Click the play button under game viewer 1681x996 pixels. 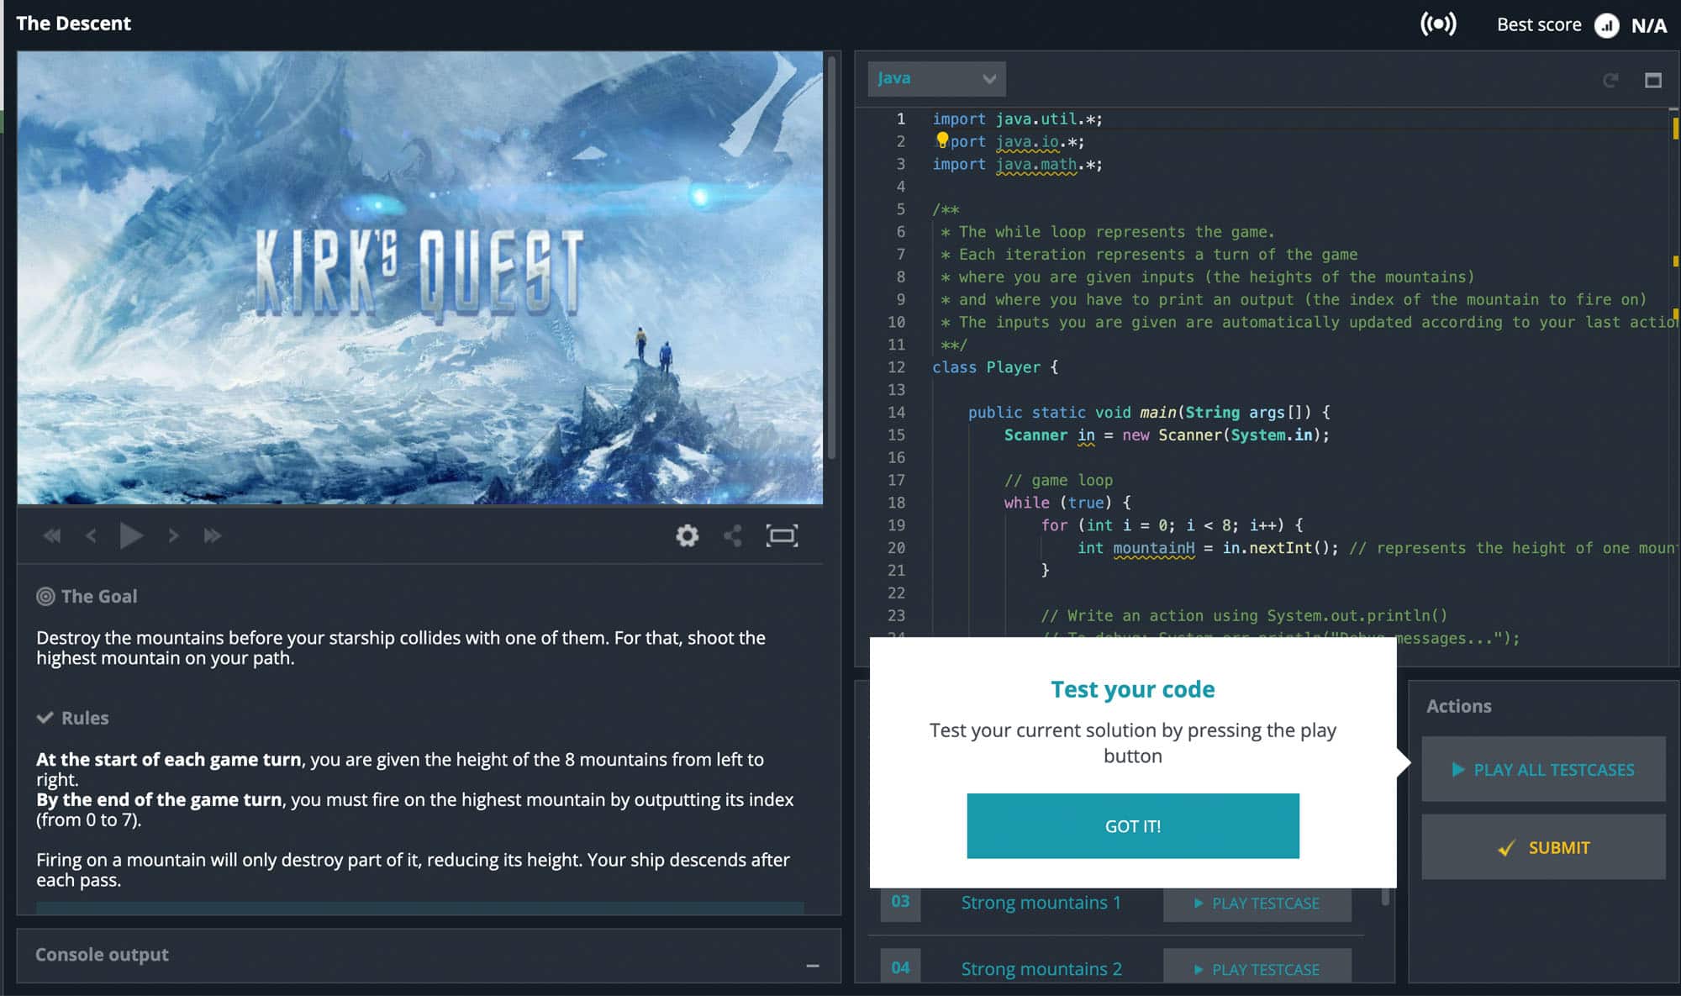pos(131,535)
